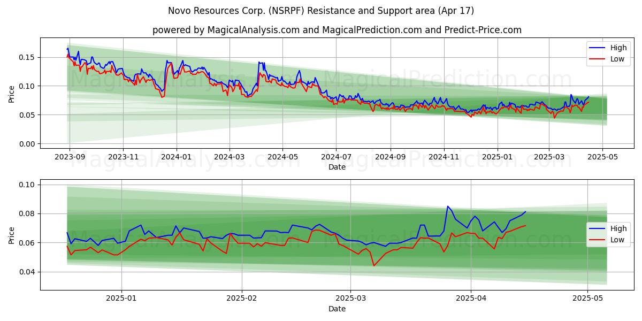Click the 2024-03 date tick label
This screenshot has width=642, height=321.
point(230,157)
